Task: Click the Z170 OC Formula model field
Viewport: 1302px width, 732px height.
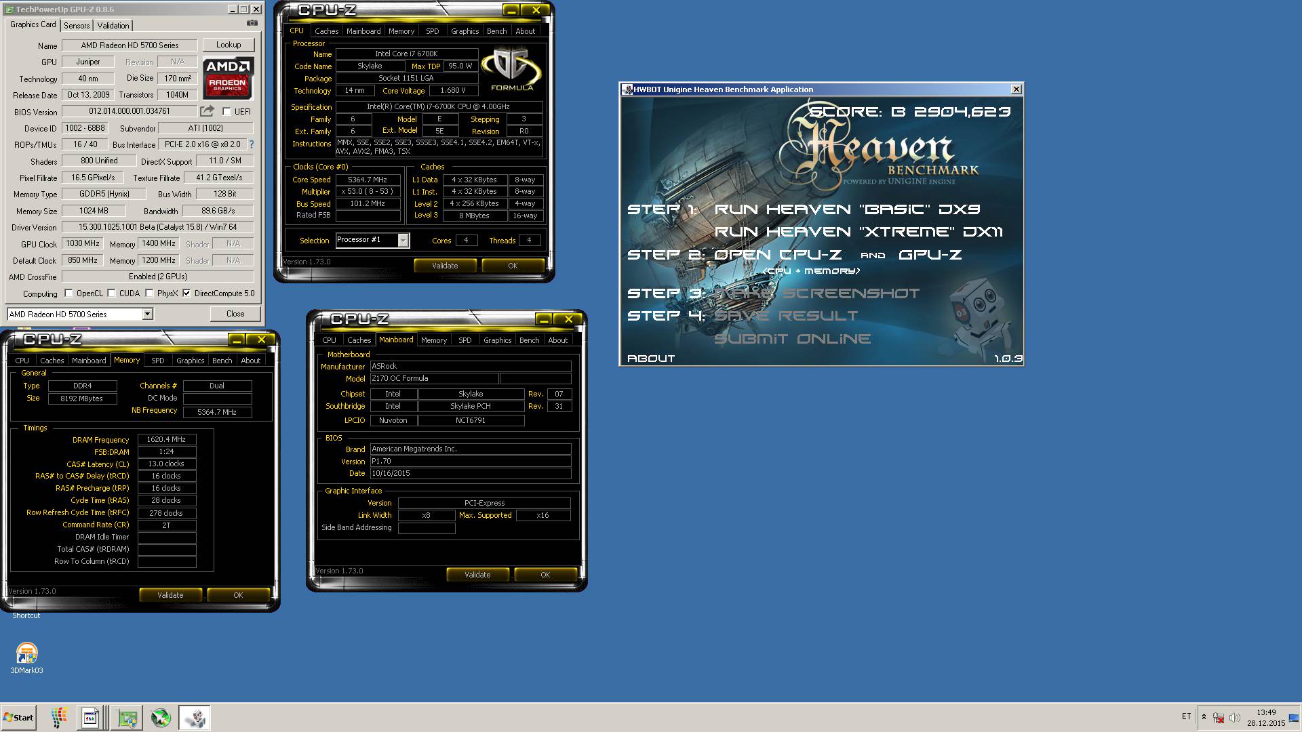Action: 434,378
